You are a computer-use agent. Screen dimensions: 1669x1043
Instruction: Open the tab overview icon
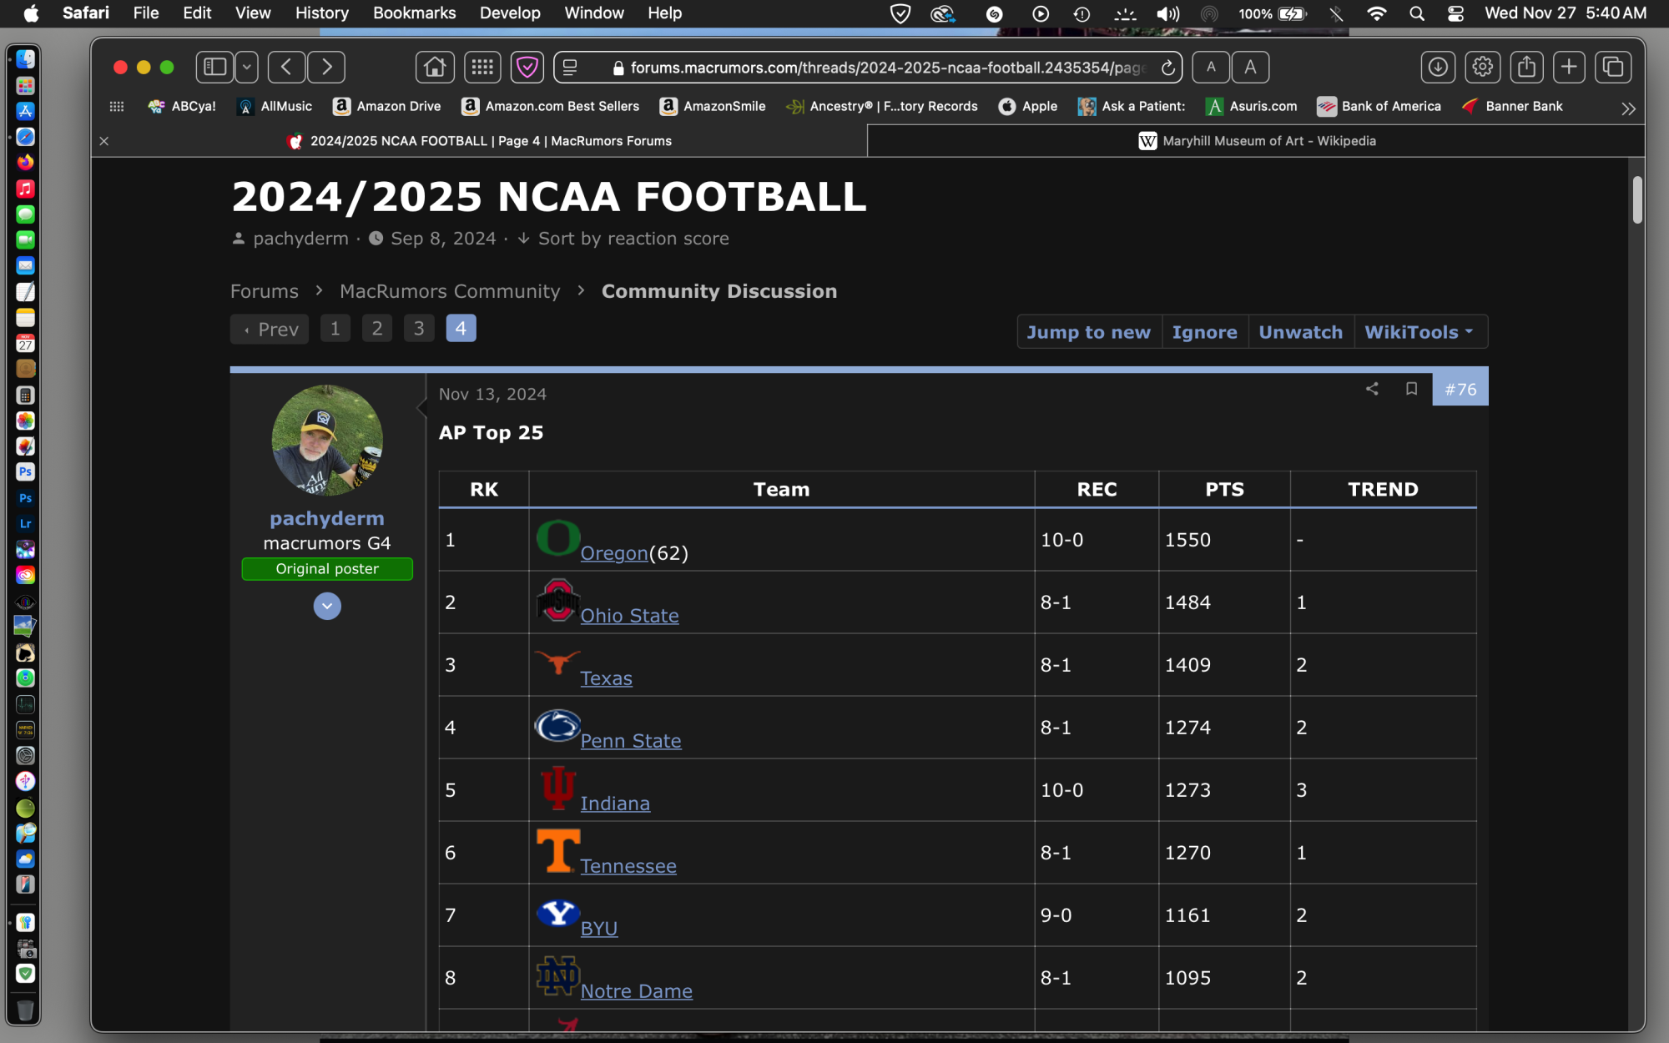pyautogui.click(x=1612, y=67)
